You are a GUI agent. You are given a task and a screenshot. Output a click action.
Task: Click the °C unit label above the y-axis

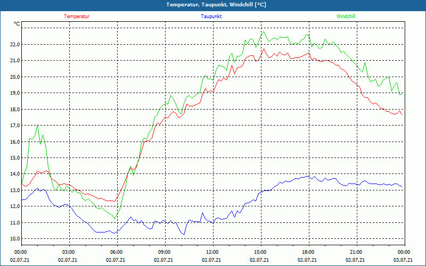17,24
